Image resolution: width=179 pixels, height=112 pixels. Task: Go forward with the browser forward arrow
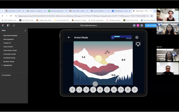pyautogui.click(x=7, y=16)
